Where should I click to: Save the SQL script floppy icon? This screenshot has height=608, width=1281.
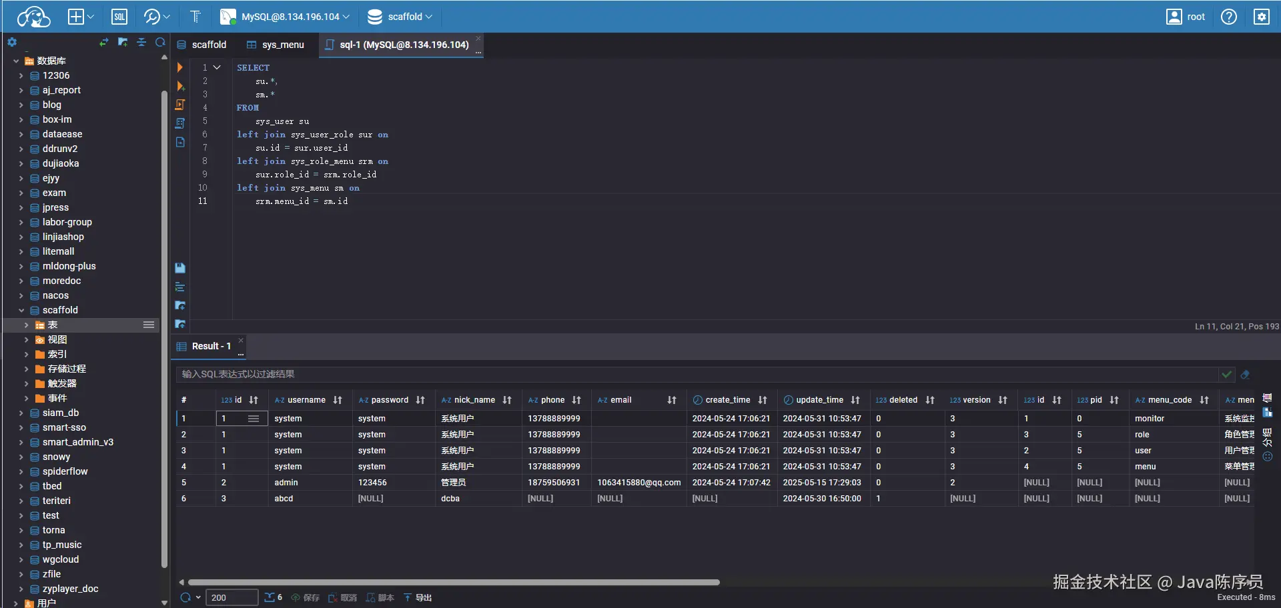pyautogui.click(x=180, y=268)
